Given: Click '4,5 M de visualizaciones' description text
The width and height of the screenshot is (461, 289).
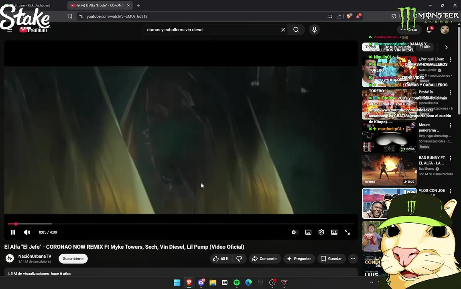Looking at the screenshot, I should coord(28,274).
